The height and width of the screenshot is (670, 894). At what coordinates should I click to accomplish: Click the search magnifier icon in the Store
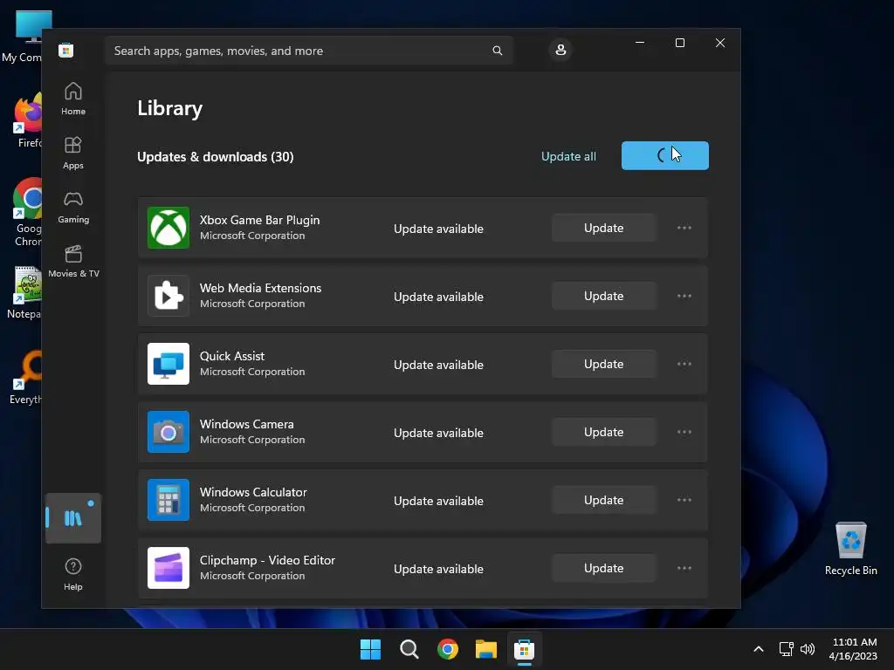(497, 51)
